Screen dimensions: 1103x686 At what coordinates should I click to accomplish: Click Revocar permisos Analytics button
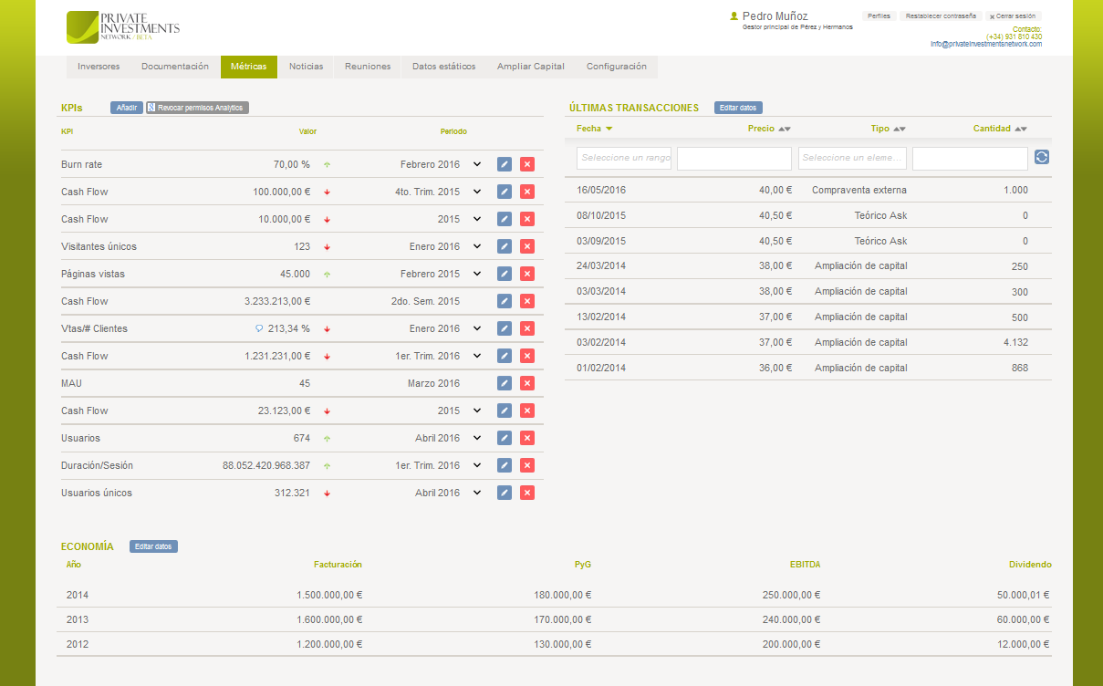click(197, 108)
